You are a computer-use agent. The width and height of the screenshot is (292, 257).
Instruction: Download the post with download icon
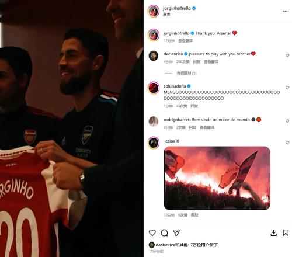(273, 233)
